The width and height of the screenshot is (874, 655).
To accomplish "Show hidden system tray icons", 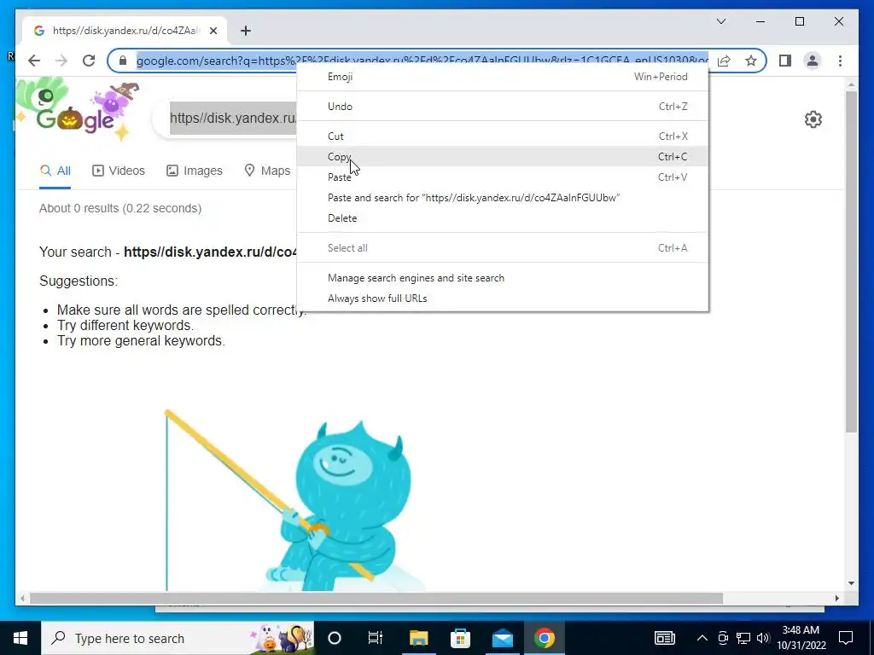I will pyautogui.click(x=702, y=638).
